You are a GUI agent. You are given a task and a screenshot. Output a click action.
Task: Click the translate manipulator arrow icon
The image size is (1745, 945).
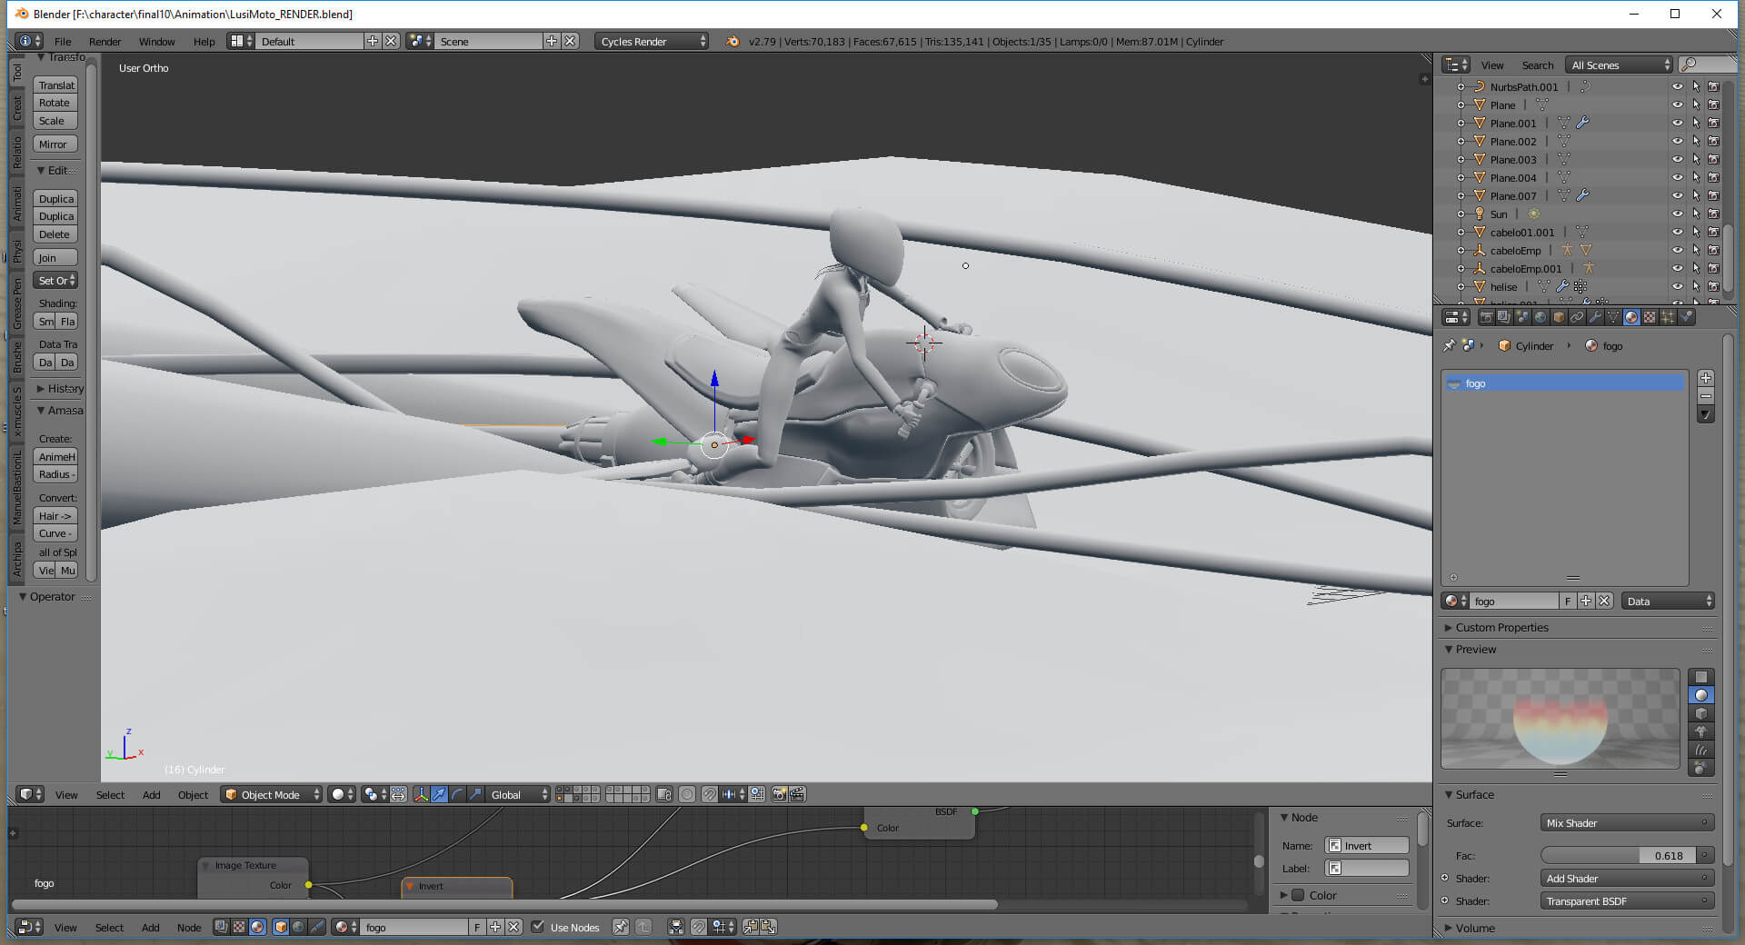click(x=439, y=795)
